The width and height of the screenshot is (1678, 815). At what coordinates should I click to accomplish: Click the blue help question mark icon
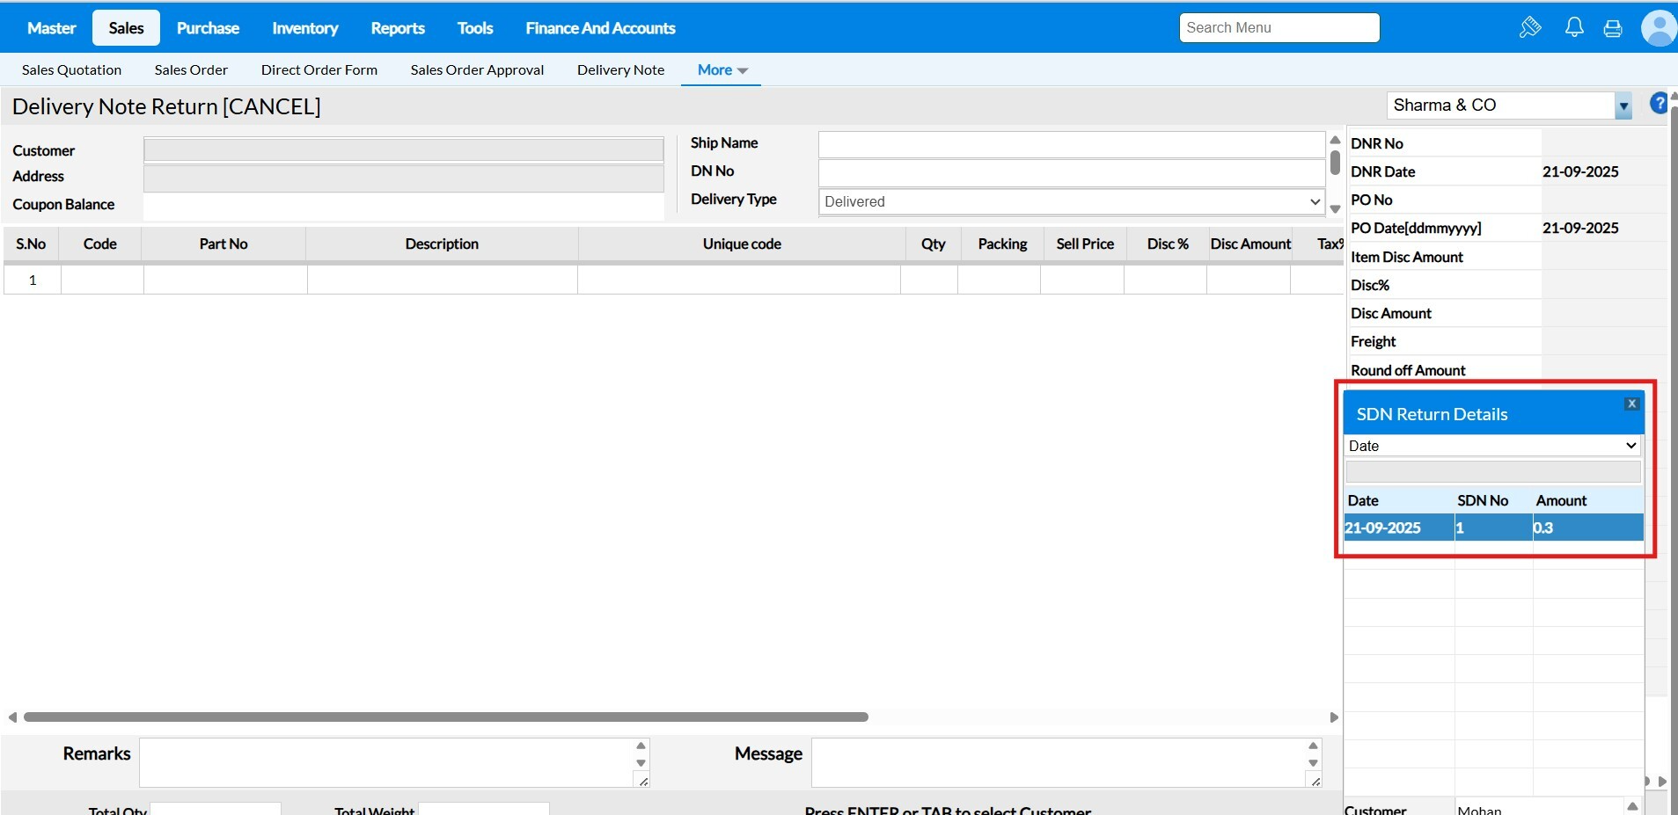click(1660, 103)
